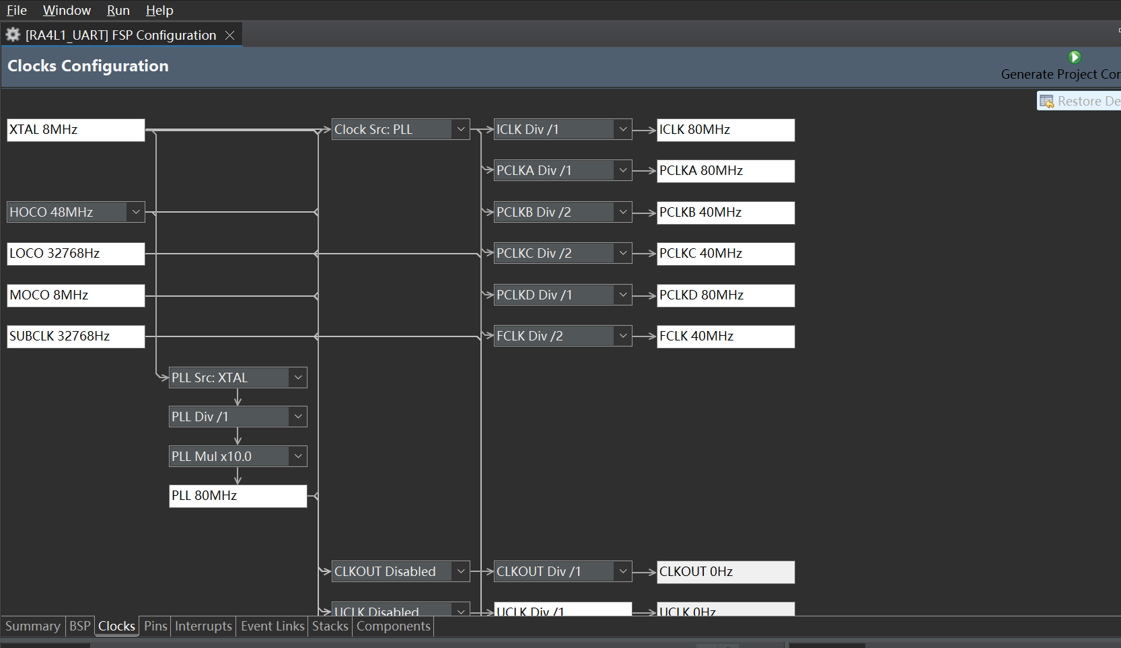The height and width of the screenshot is (648, 1121).
Task: Click the Clocks Configuration heading
Action: click(88, 66)
